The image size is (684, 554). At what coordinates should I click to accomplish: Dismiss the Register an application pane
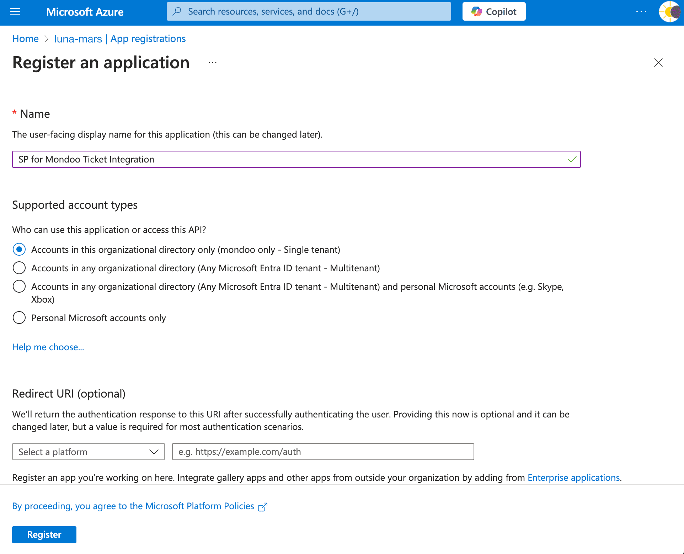point(658,63)
